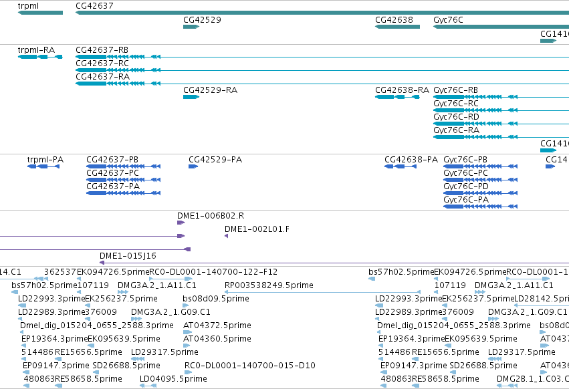The width and height of the screenshot is (569, 389).
Task: Click the Gyc76C-PA protein label
Action: (466, 200)
